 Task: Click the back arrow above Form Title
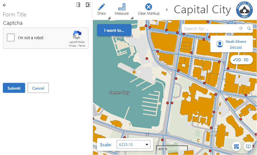click(5, 5)
